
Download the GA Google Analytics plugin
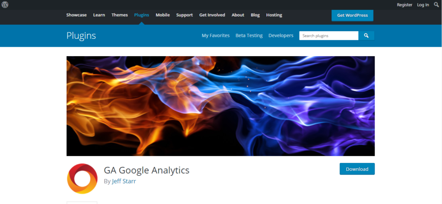[357, 169]
